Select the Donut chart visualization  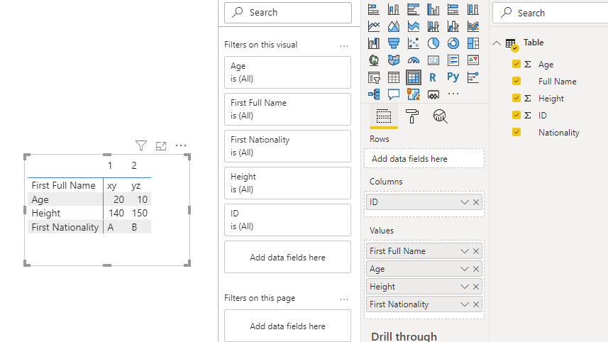(x=453, y=43)
